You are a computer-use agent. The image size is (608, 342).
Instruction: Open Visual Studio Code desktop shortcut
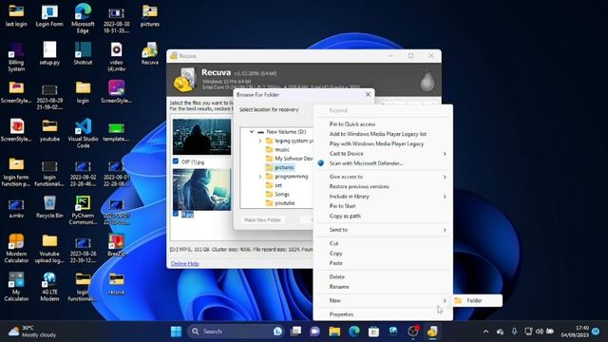click(83, 133)
